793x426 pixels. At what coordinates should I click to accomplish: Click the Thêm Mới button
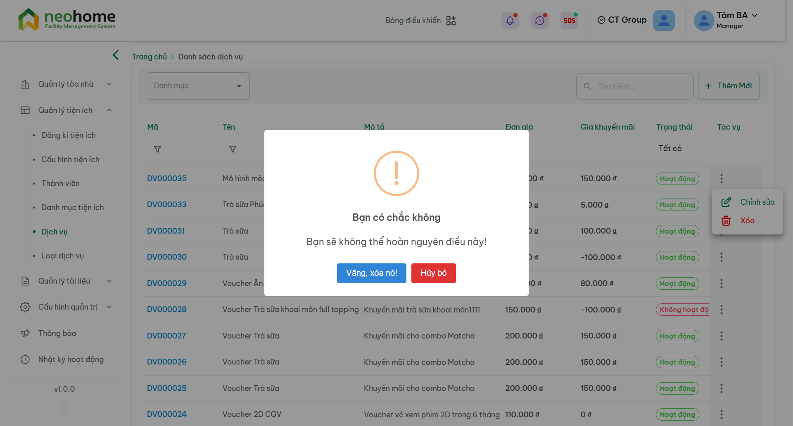[729, 86]
